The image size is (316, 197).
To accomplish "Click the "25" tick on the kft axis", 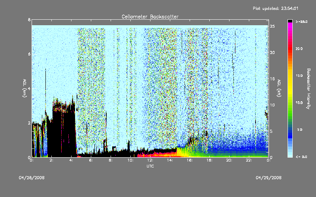I will (x=273, y=26).
